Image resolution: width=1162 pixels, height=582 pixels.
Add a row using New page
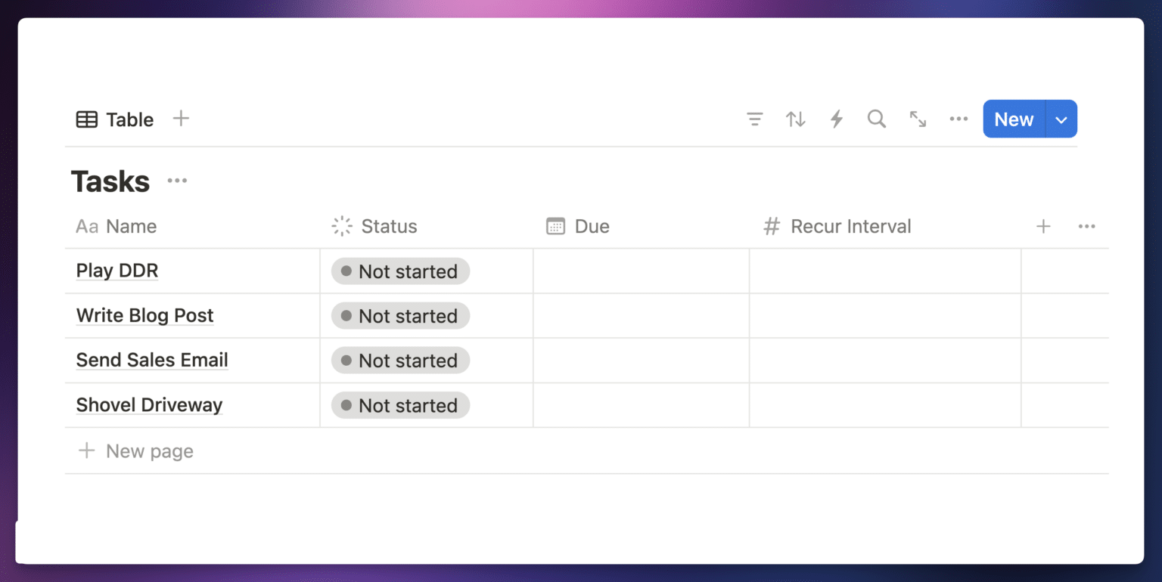[x=135, y=450]
